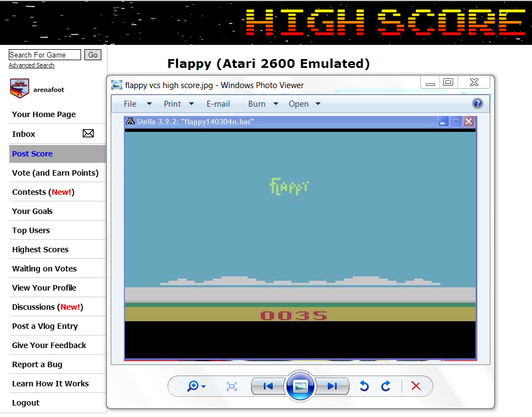Screen dimensions: 532x417
Task: Expand the Print menu dropdown
Action: [x=179, y=104]
